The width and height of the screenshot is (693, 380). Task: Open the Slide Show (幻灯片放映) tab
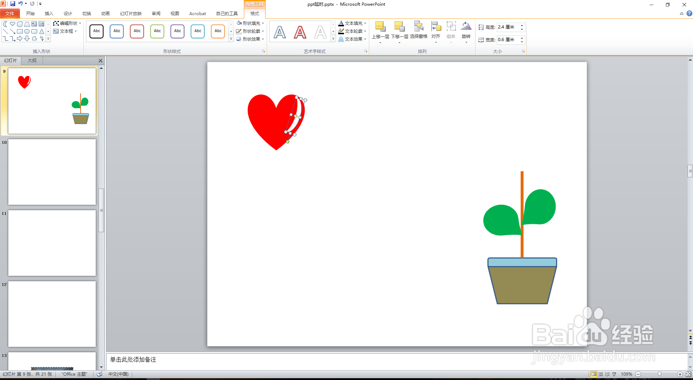tap(131, 13)
